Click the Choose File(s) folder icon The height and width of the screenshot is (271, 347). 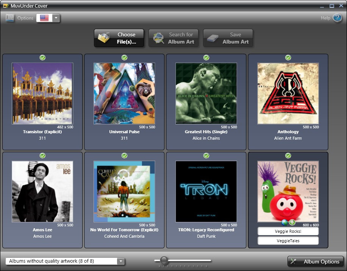[104, 38]
